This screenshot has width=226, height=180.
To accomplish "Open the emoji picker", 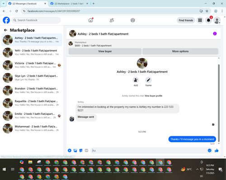I will [x=209, y=150].
